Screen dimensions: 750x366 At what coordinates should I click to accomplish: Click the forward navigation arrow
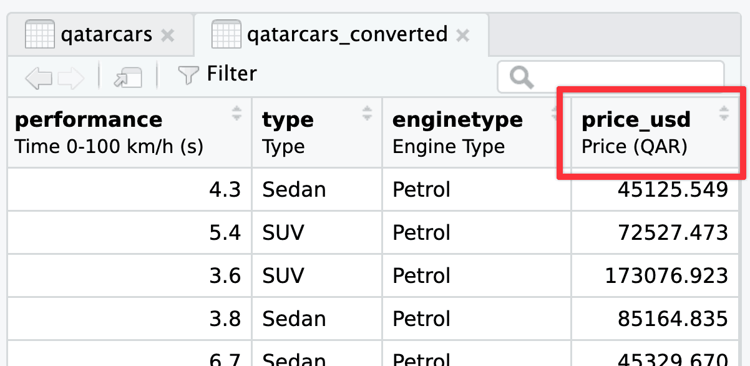(71, 77)
